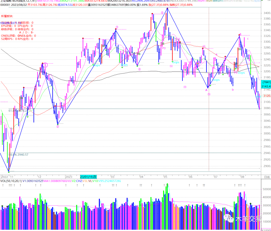Click the wave A low label
The width and height of the screenshot is (271, 231).
point(207,90)
